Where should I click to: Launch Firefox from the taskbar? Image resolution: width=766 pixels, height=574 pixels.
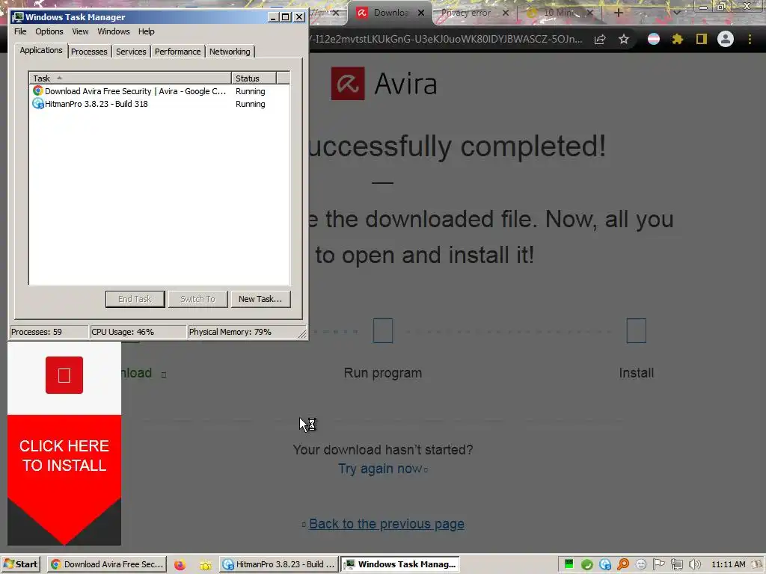point(180,565)
